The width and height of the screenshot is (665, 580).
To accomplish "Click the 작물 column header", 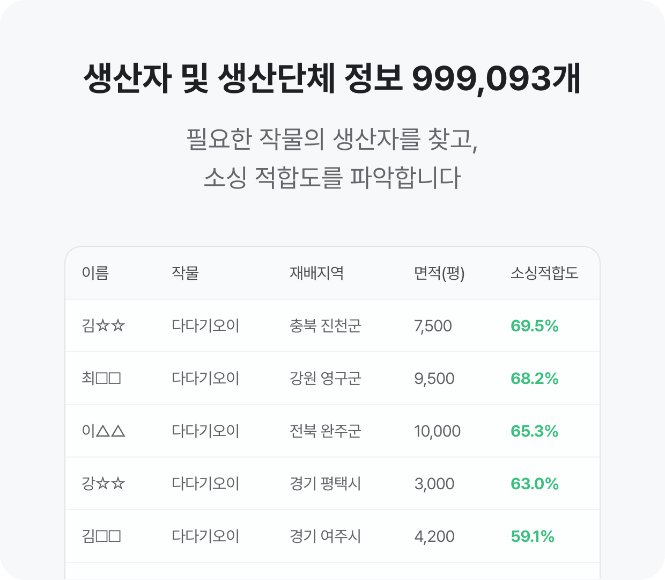I will tap(185, 273).
